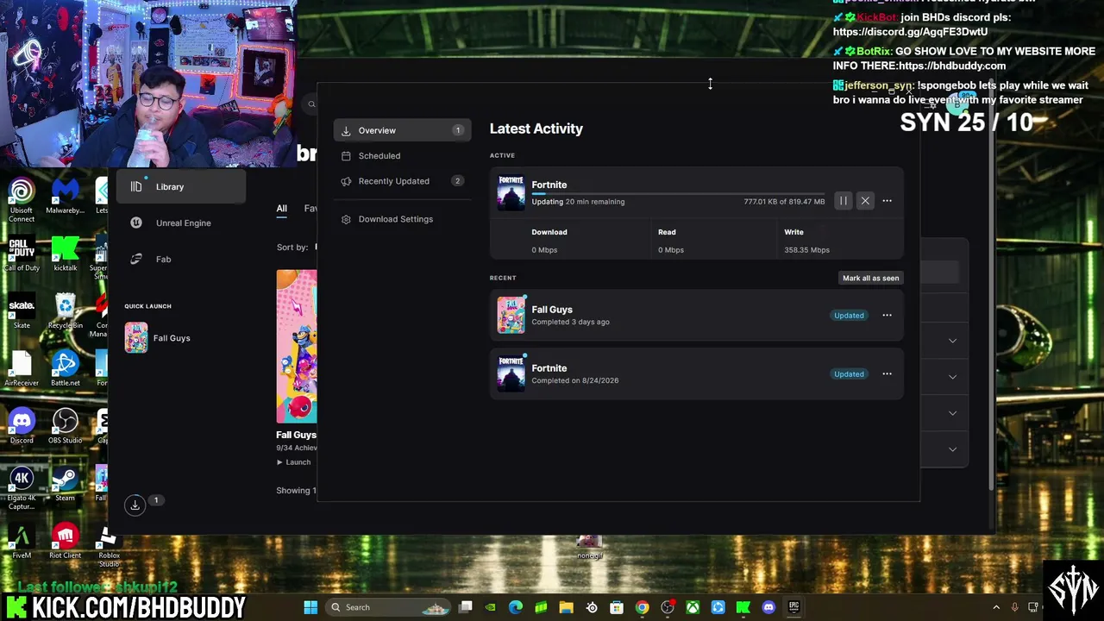
Task: Select the Steam desktop shortcut
Action: (66, 485)
